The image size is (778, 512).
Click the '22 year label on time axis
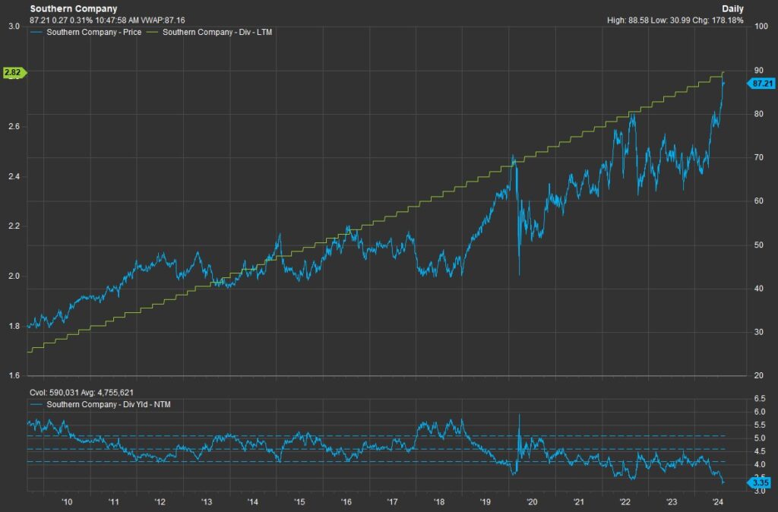[x=625, y=501]
